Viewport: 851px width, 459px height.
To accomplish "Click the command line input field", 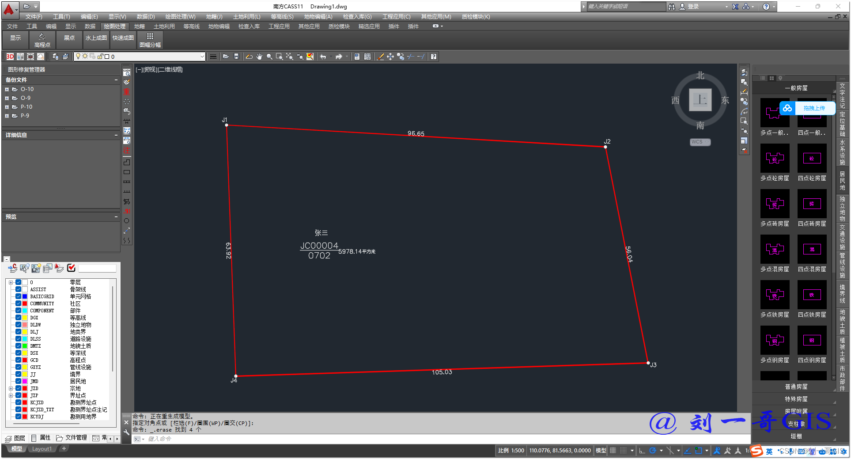I will (442, 439).
